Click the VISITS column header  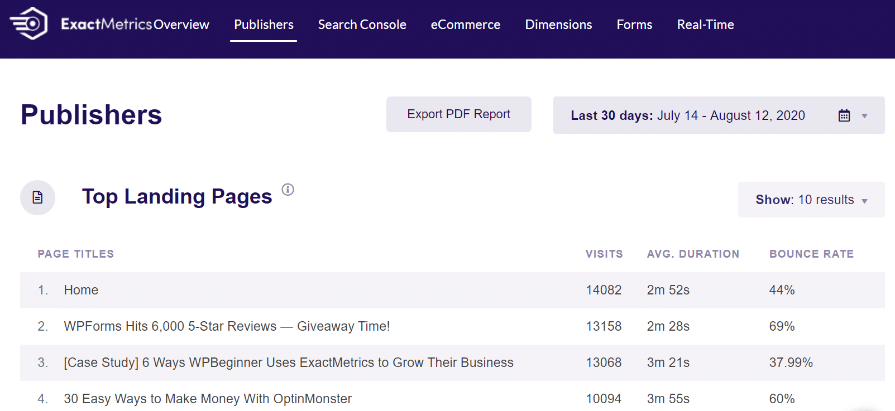point(604,254)
